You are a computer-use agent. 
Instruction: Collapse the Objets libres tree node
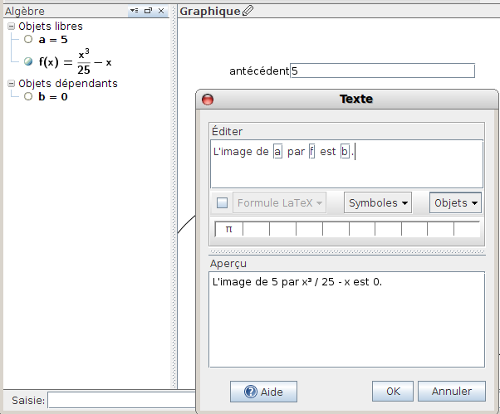(11, 26)
